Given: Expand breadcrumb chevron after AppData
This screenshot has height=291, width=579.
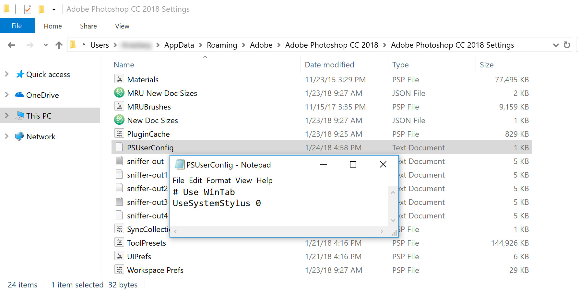Looking at the screenshot, I should [200, 45].
